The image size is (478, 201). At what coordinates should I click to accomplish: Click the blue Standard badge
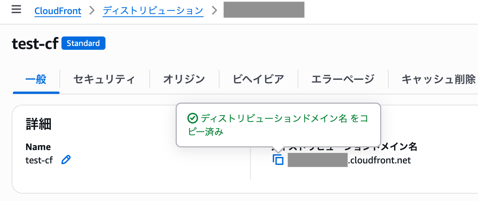click(x=83, y=43)
